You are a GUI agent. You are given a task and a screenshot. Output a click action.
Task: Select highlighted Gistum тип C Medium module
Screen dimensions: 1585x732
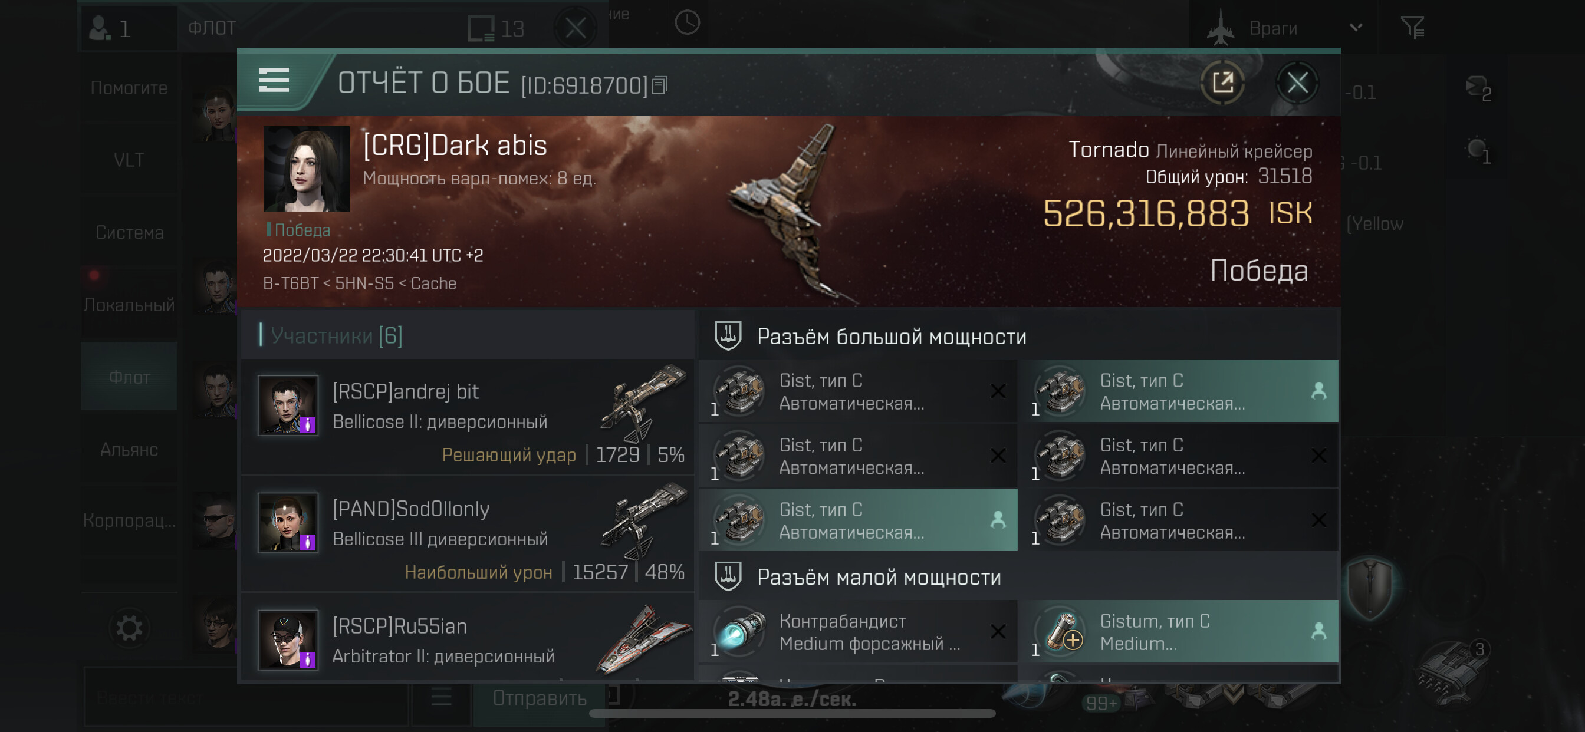point(1178,632)
